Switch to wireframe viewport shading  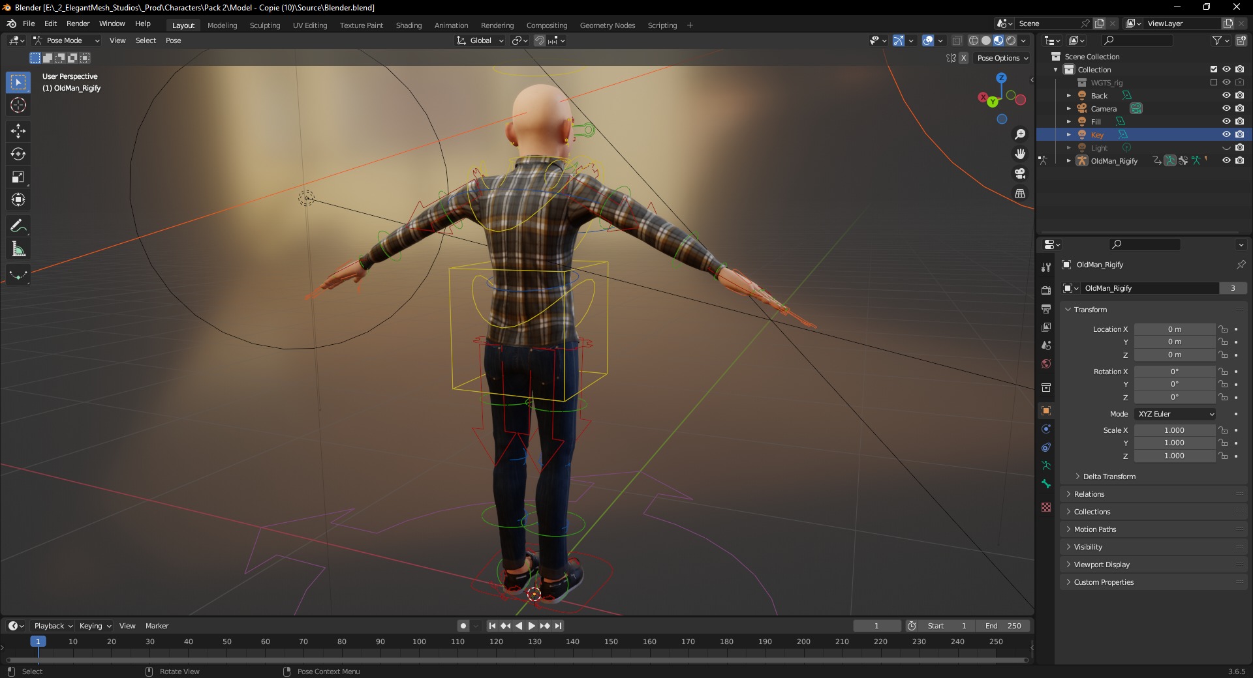coord(974,40)
